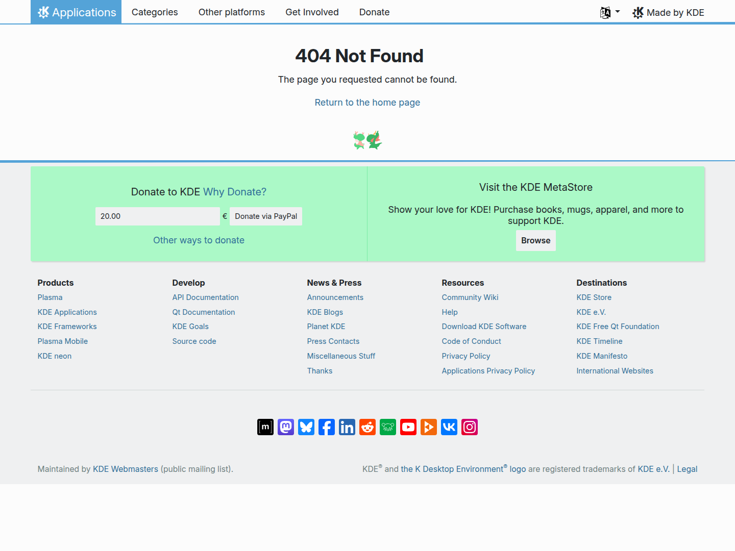The image size is (735, 551).
Task: Click the Konqi dragons mascot image
Action: pos(367,140)
